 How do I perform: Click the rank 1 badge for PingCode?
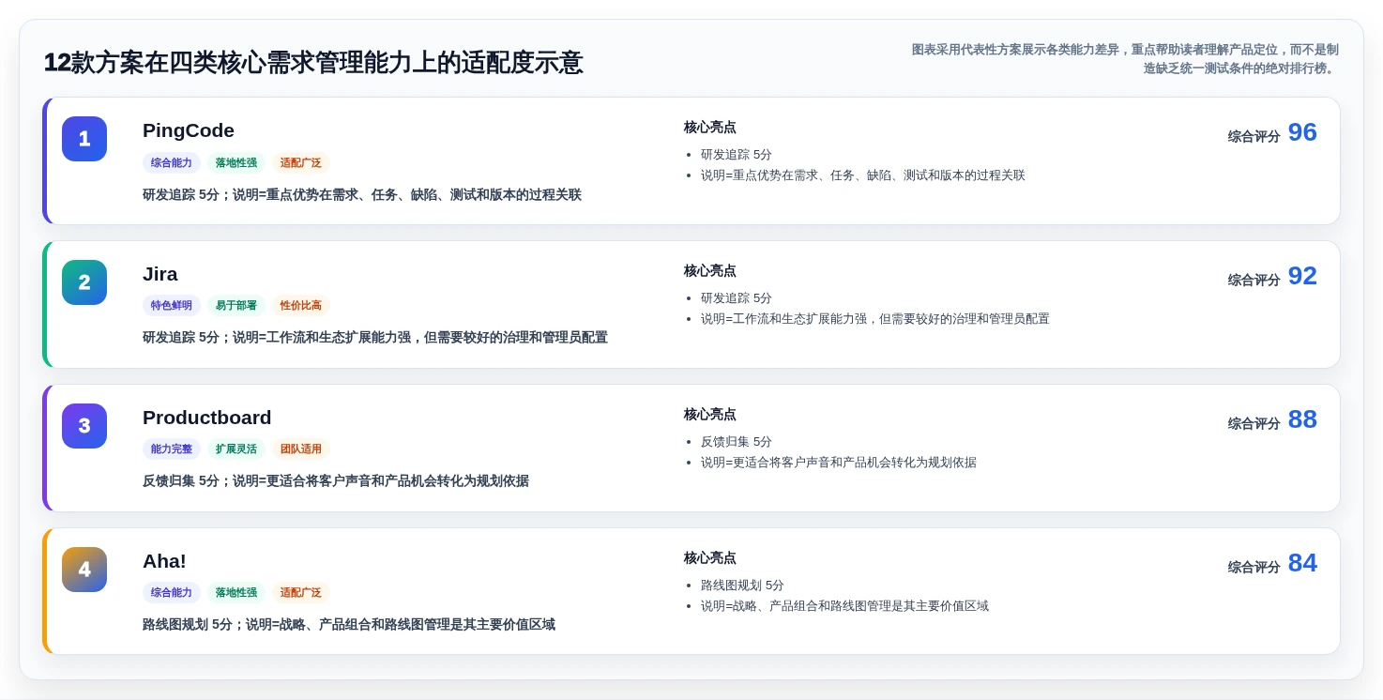[84, 139]
